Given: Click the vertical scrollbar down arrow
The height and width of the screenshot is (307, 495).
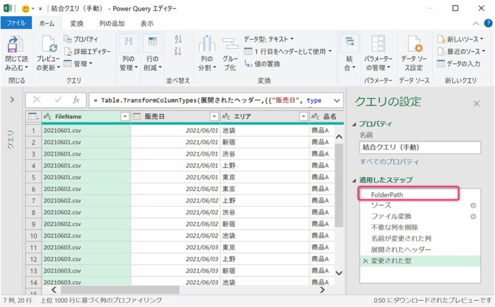Looking at the screenshot, I should (x=339, y=273).
